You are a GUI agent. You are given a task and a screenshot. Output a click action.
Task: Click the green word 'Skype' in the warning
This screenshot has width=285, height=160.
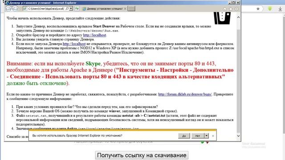pos(93,64)
